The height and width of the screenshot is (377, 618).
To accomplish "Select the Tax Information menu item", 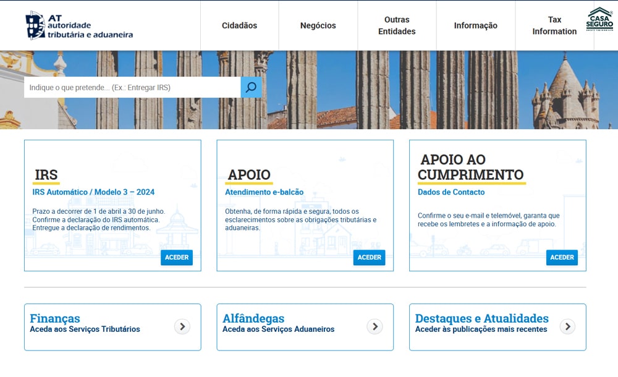I will point(554,25).
